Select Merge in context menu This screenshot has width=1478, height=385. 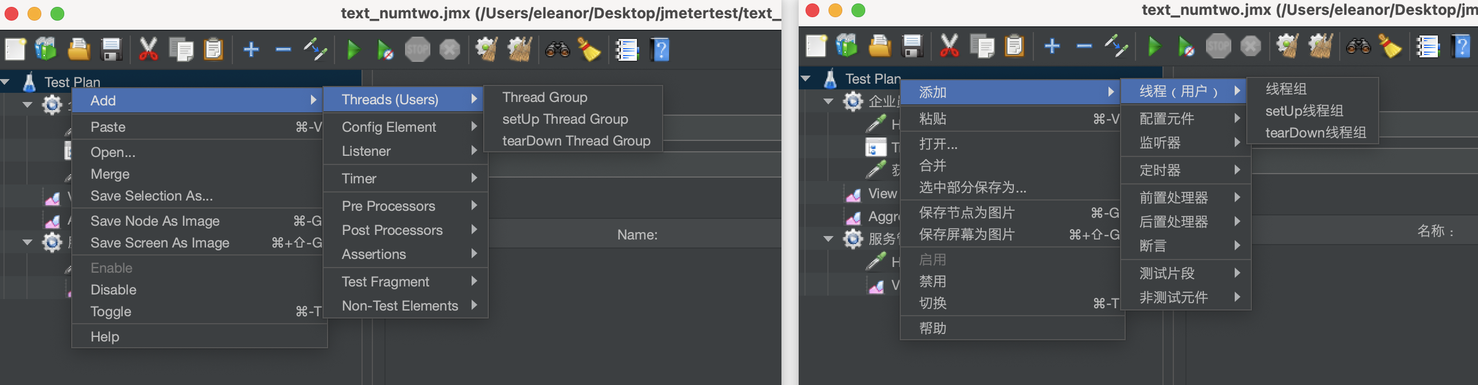[199, 174]
